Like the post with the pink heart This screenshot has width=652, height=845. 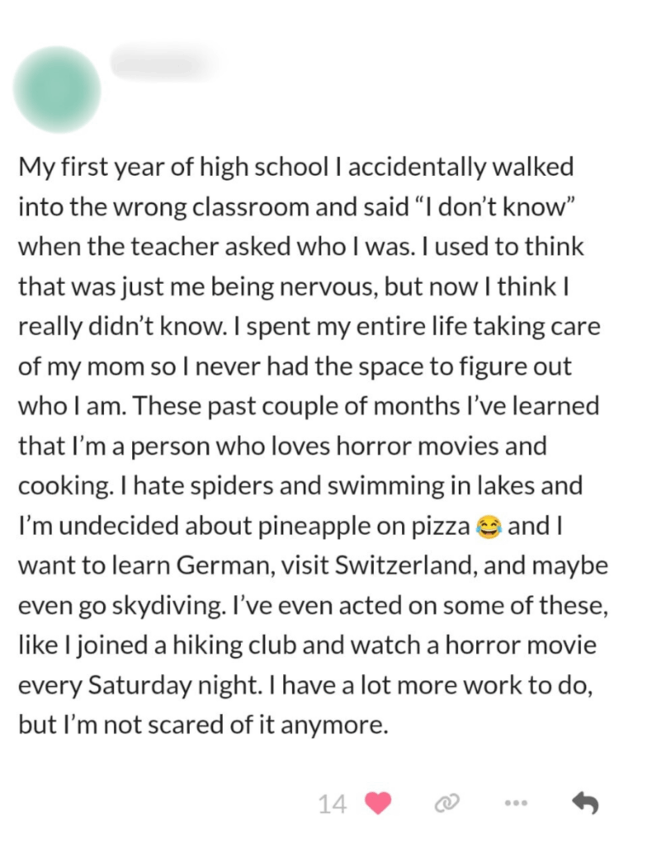tap(376, 802)
